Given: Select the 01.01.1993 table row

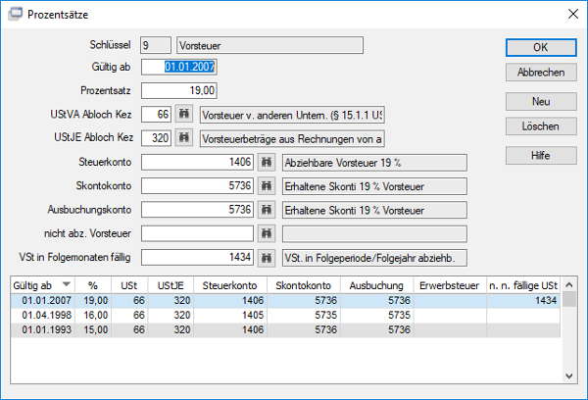Looking at the screenshot, I should (285, 329).
